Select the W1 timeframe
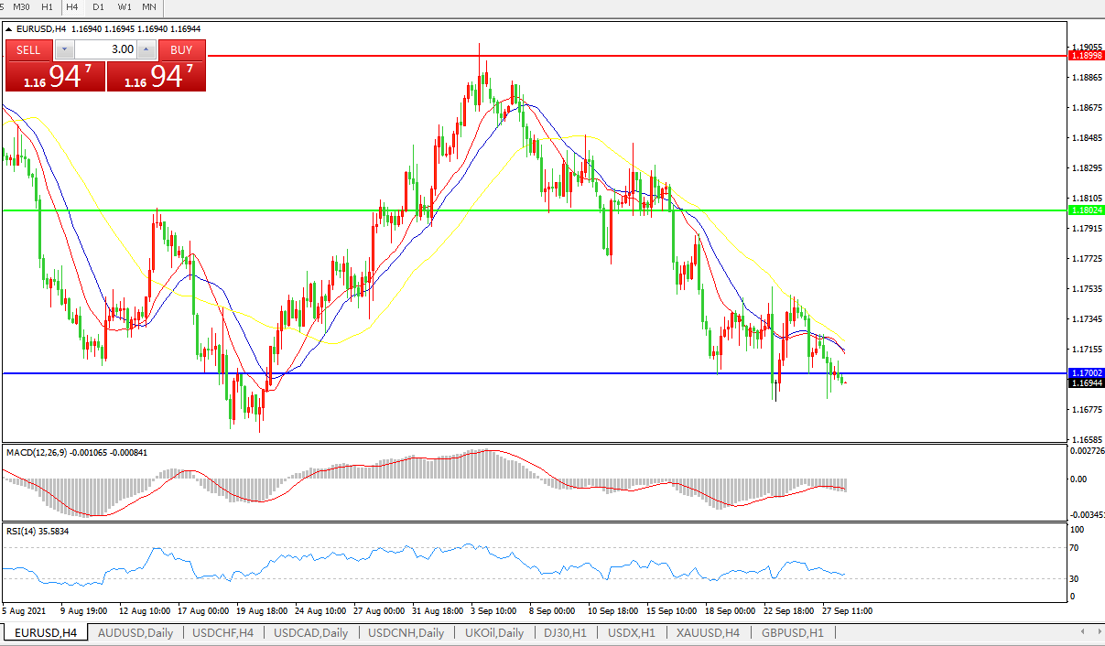Screen dimensions: 1105x646 (125, 6)
